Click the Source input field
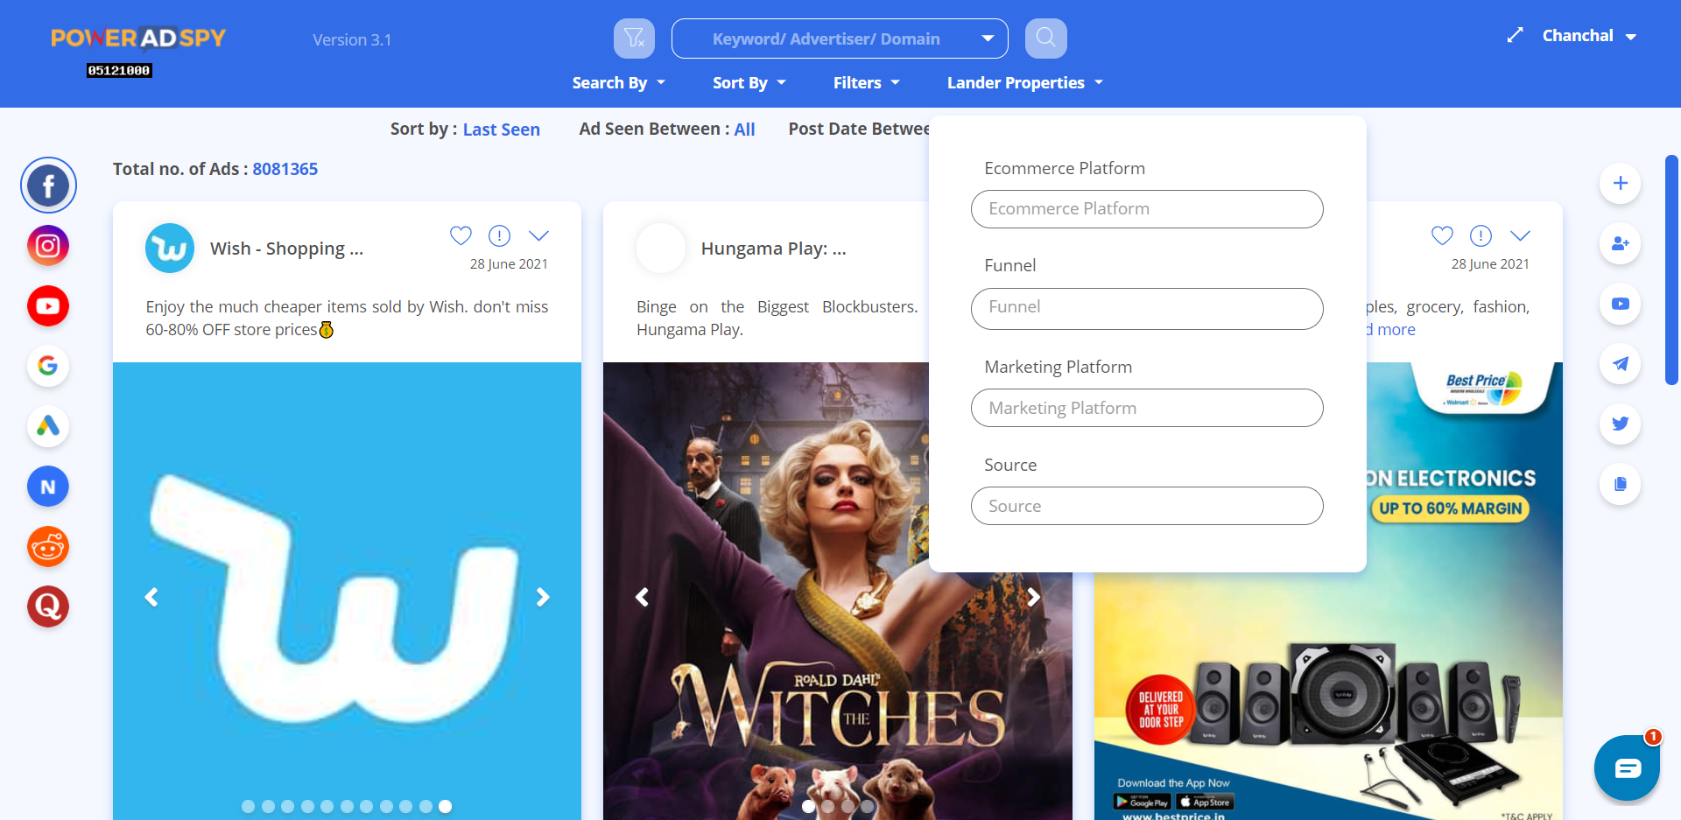Viewport: 1681px width, 820px height. click(x=1147, y=506)
